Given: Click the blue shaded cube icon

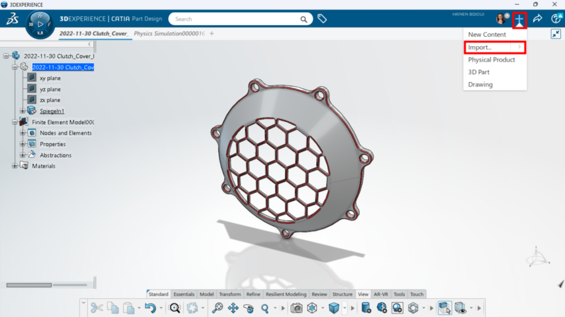Looking at the screenshot, I should click(334, 308).
